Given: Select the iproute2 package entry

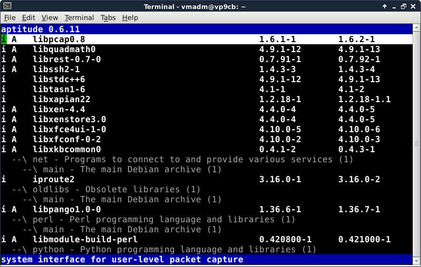Looking at the screenshot, I should [53, 180].
